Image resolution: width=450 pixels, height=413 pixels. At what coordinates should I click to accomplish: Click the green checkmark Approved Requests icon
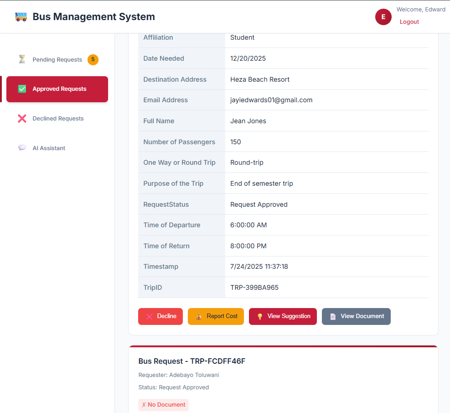click(x=22, y=89)
